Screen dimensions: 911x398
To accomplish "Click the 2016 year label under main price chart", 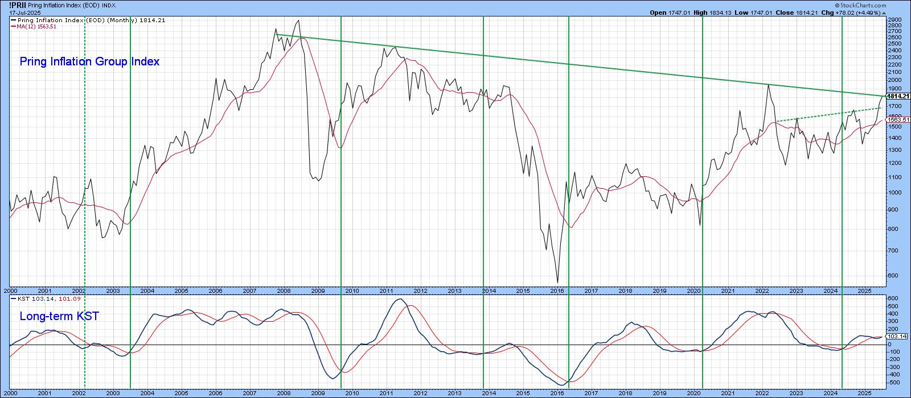I will pyautogui.click(x=557, y=290).
